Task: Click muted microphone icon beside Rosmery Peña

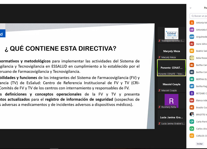Action: [159, 107]
